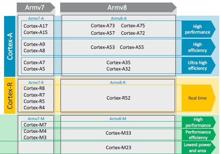221x154 pixels.
Task: Click the Performance efficiency arrow
Action: (199, 135)
